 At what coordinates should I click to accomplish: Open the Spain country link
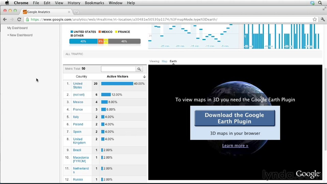(x=77, y=132)
